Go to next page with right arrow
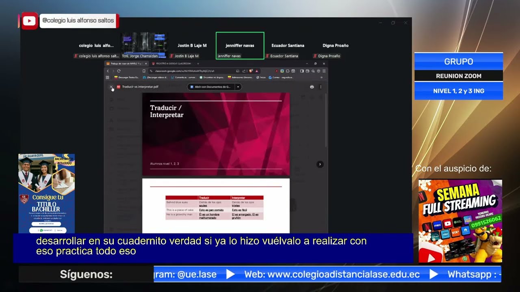 click(x=320, y=164)
